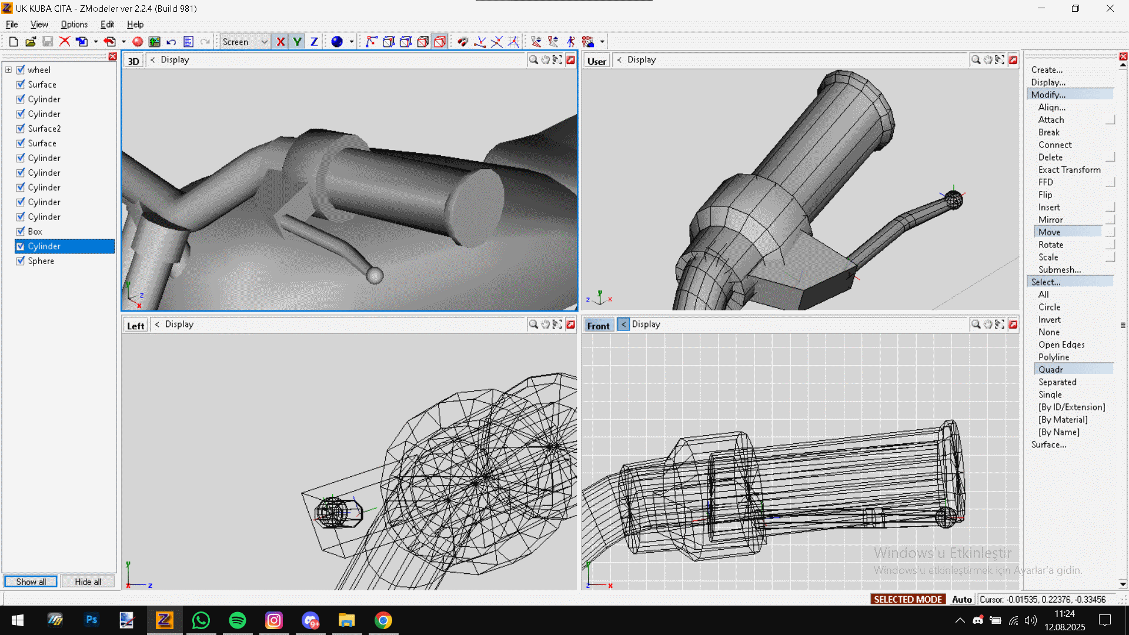The height and width of the screenshot is (635, 1129).
Task: Click the Undo arrow icon
Action: click(x=171, y=42)
